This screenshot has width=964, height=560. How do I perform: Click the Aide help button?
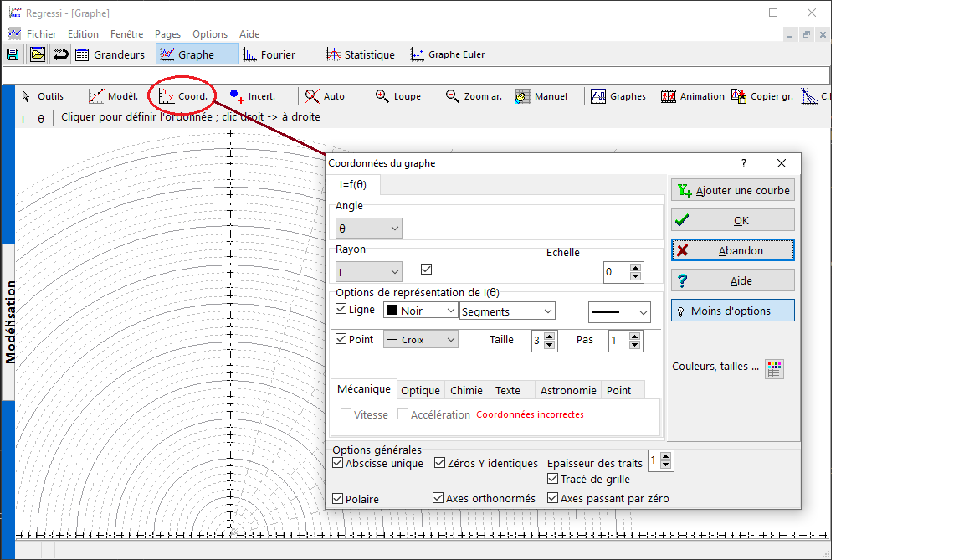[733, 281]
